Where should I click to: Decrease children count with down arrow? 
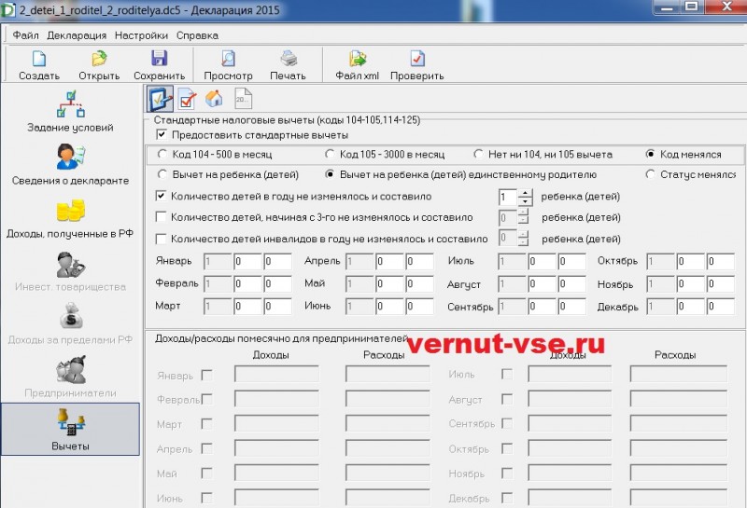[525, 201]
